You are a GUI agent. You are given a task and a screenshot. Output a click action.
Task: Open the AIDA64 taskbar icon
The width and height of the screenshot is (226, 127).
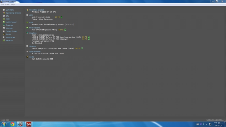point(29,124)
